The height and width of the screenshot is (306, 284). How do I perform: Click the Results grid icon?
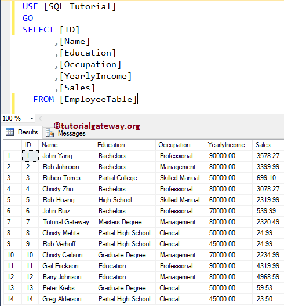[x=10, y=132]
